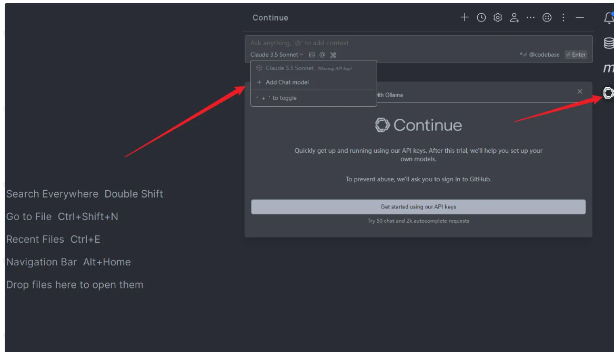Open Maven tool in right sidebar

(609, 68)
